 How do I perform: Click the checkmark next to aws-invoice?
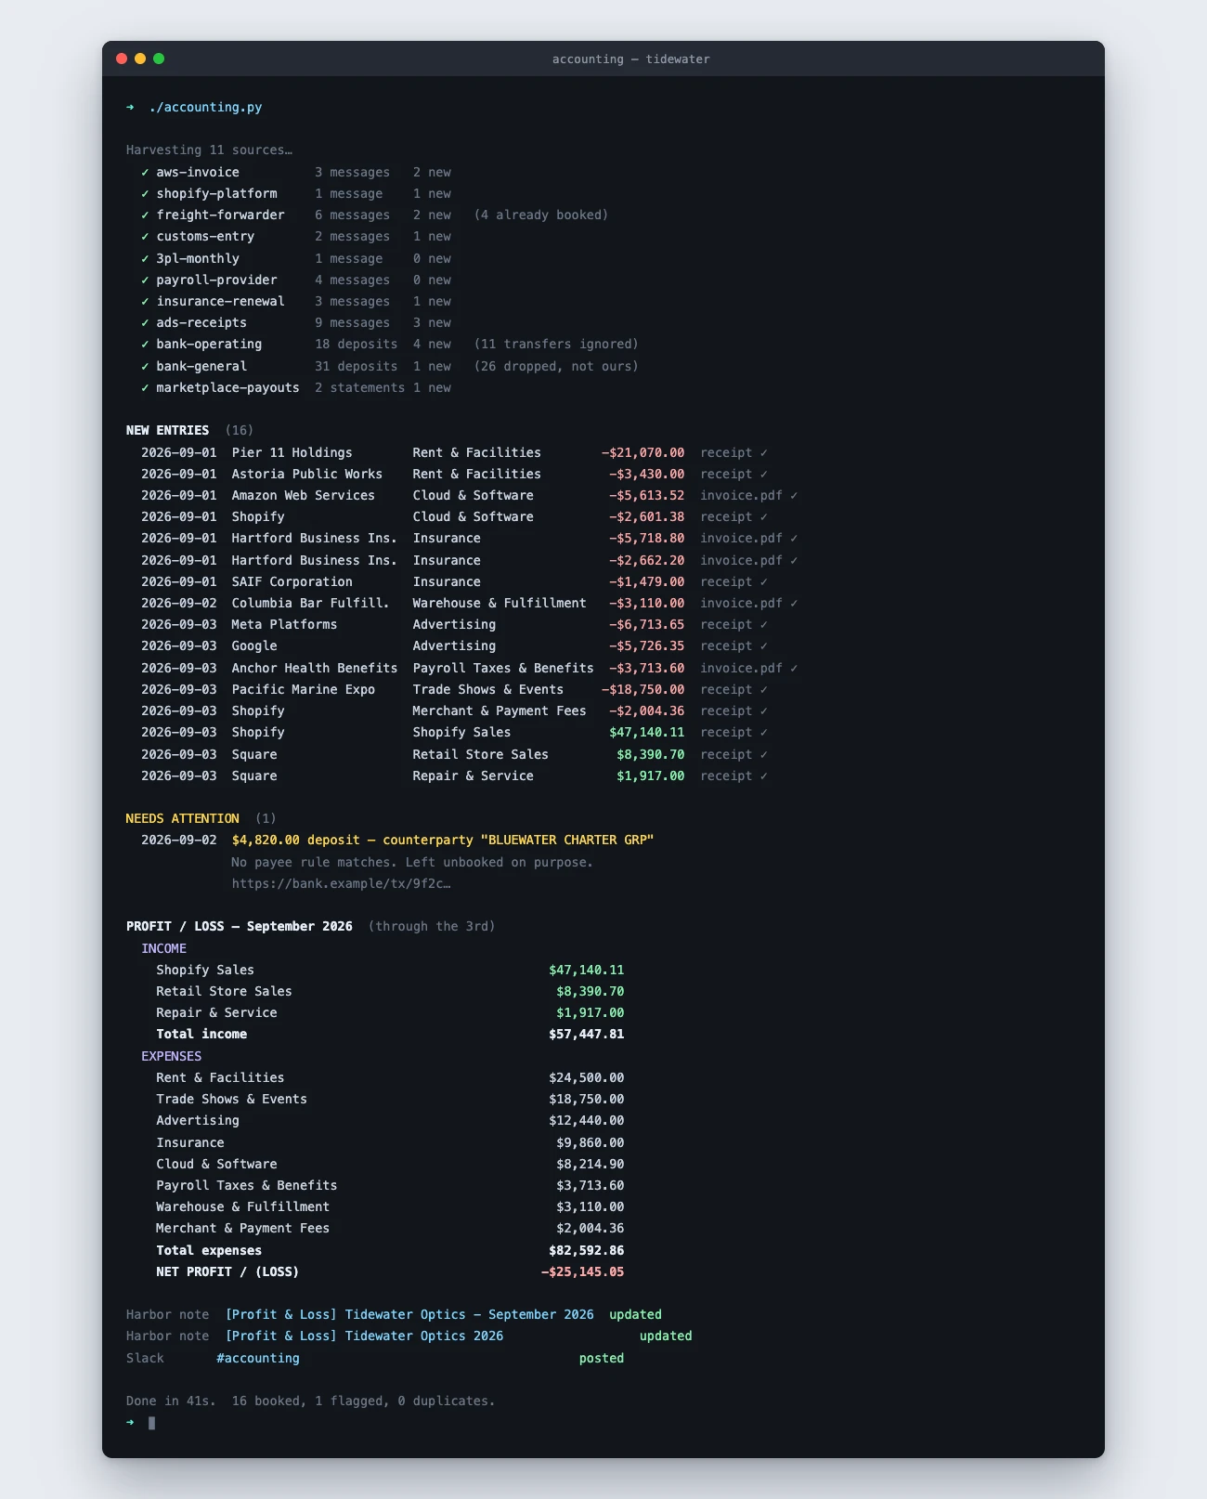click(x=145, y=172)
